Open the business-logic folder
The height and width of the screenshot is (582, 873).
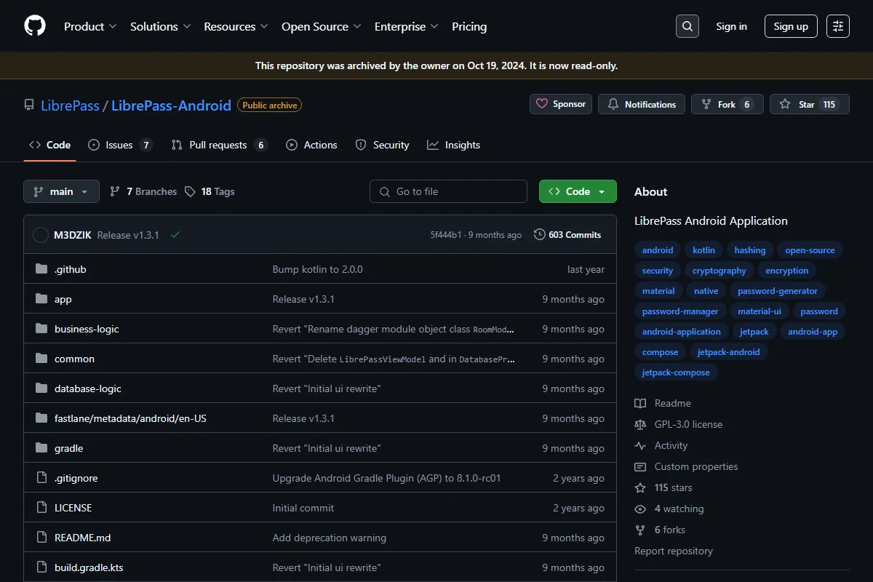pos(87,329)
